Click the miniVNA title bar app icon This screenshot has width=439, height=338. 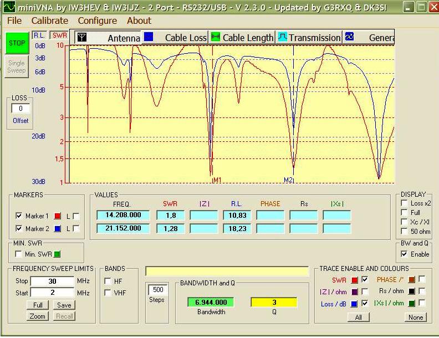click(x=8, y=7)
